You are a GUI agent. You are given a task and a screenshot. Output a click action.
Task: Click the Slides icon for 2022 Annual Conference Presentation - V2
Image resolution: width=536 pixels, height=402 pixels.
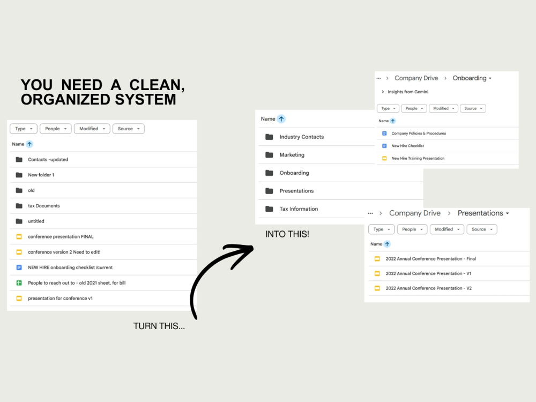click(377, 288)
